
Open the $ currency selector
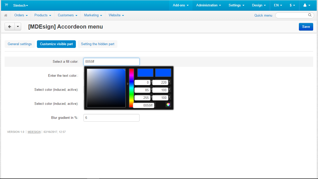[292, 5]
